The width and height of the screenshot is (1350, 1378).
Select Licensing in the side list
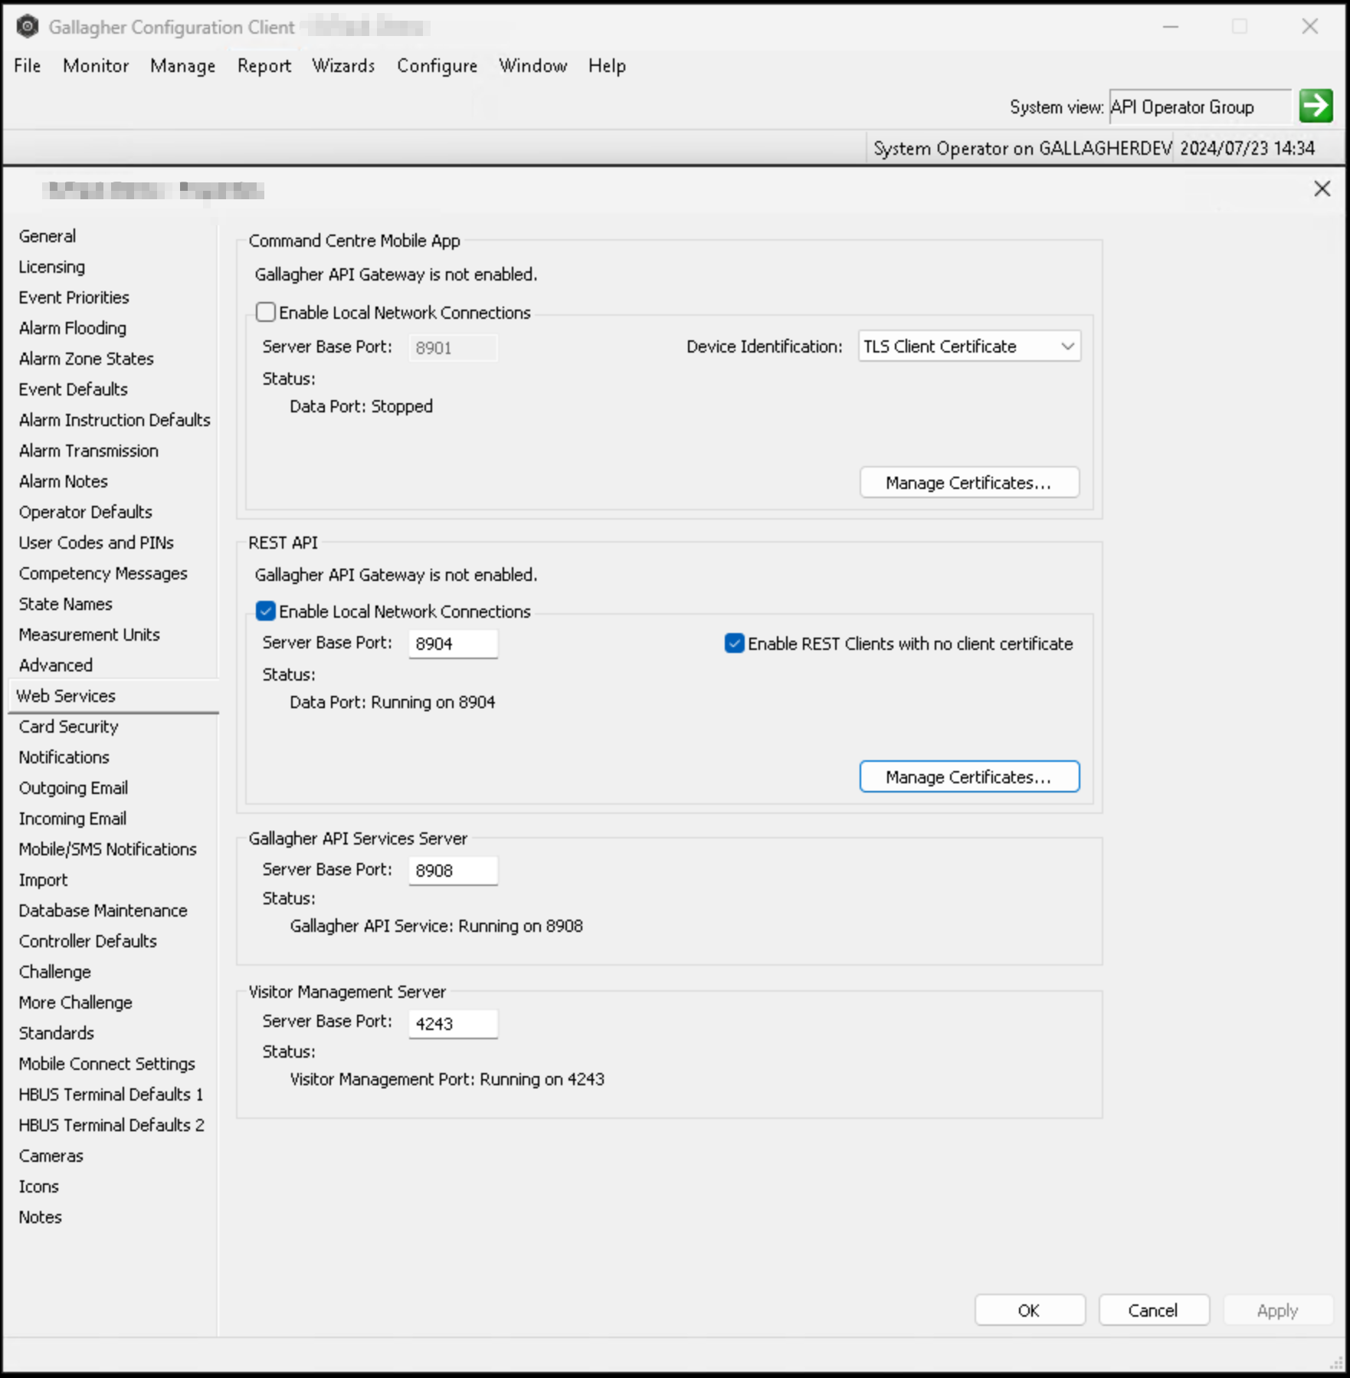pyautogui.click(x=52, y=267)
